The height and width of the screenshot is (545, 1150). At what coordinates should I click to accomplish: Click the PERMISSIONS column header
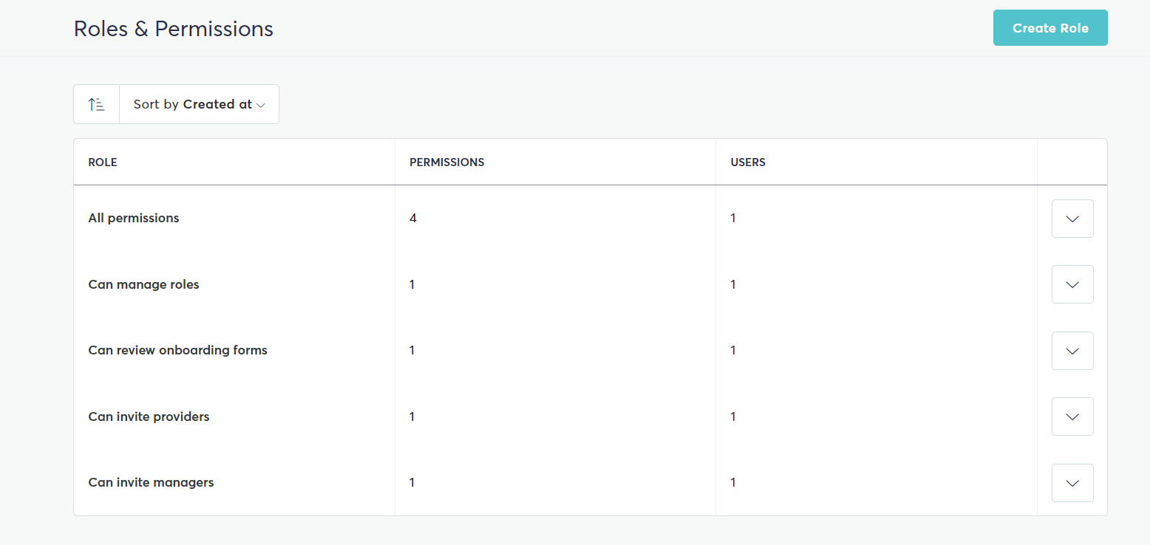point(447,162)
